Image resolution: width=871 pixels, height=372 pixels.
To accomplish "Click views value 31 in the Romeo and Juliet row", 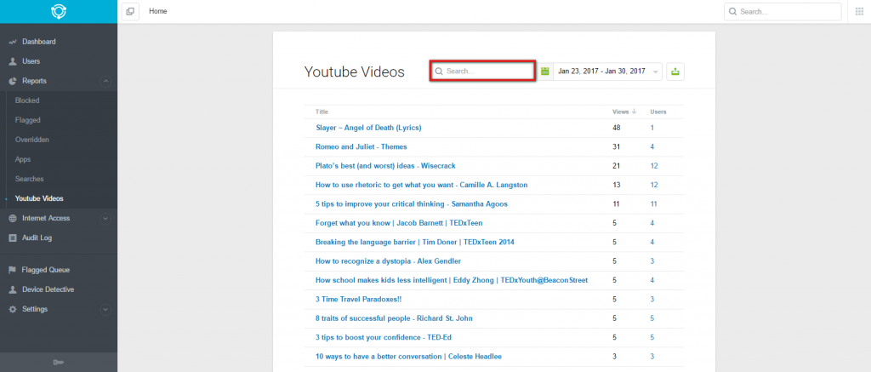I will tap(616, 146).
